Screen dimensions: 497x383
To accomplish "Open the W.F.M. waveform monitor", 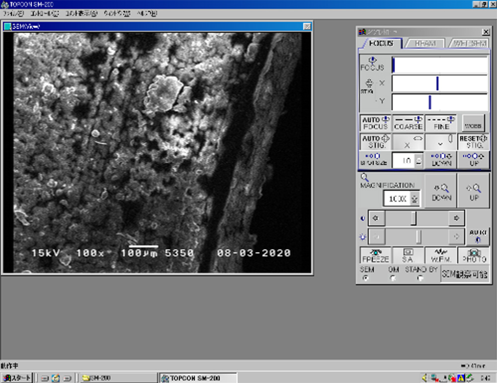I will point(441,256).
